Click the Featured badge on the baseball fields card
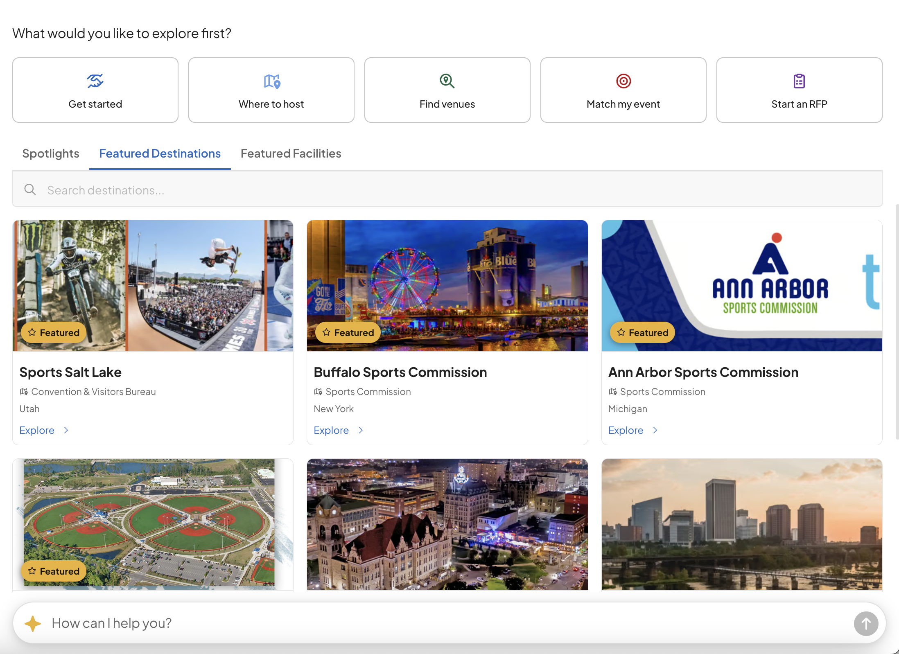Viewport: 899px width, 654px height. coord(54,571)
